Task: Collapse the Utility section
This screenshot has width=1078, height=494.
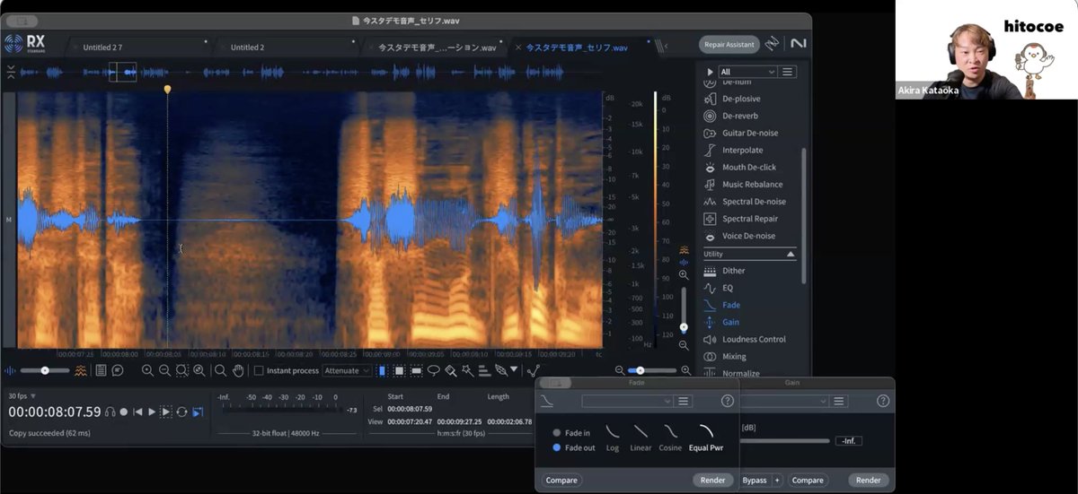Action: pyautogui.click(x=791, y=254)
